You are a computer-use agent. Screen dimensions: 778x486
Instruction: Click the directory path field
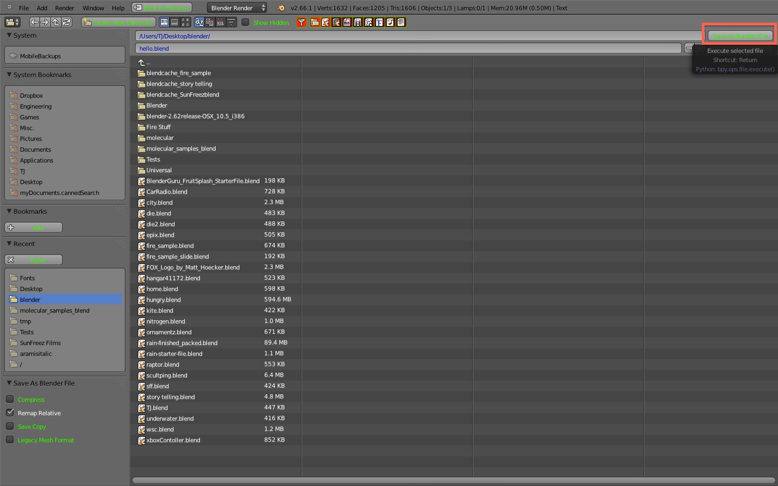420,36
